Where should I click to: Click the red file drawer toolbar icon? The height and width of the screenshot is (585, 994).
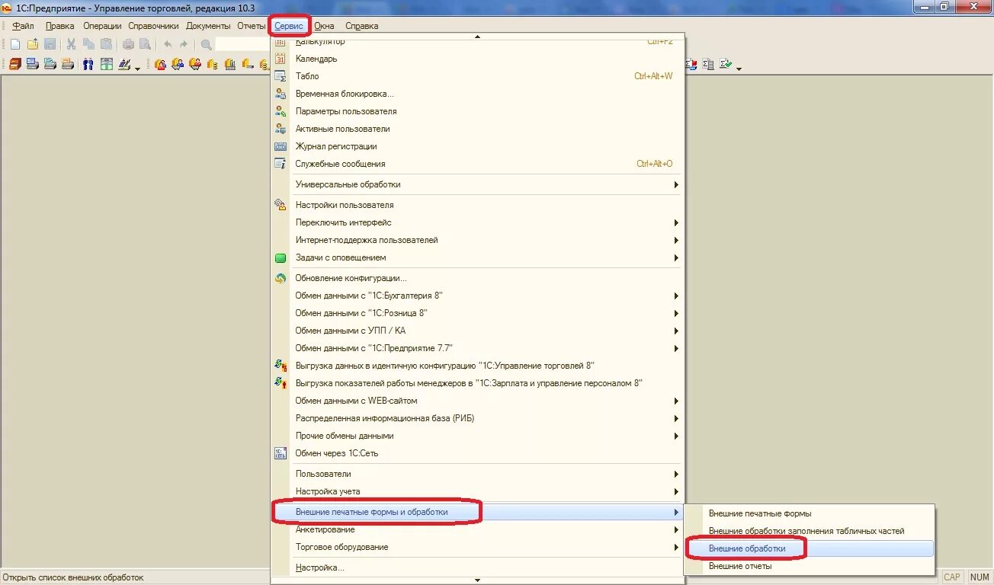15,65
